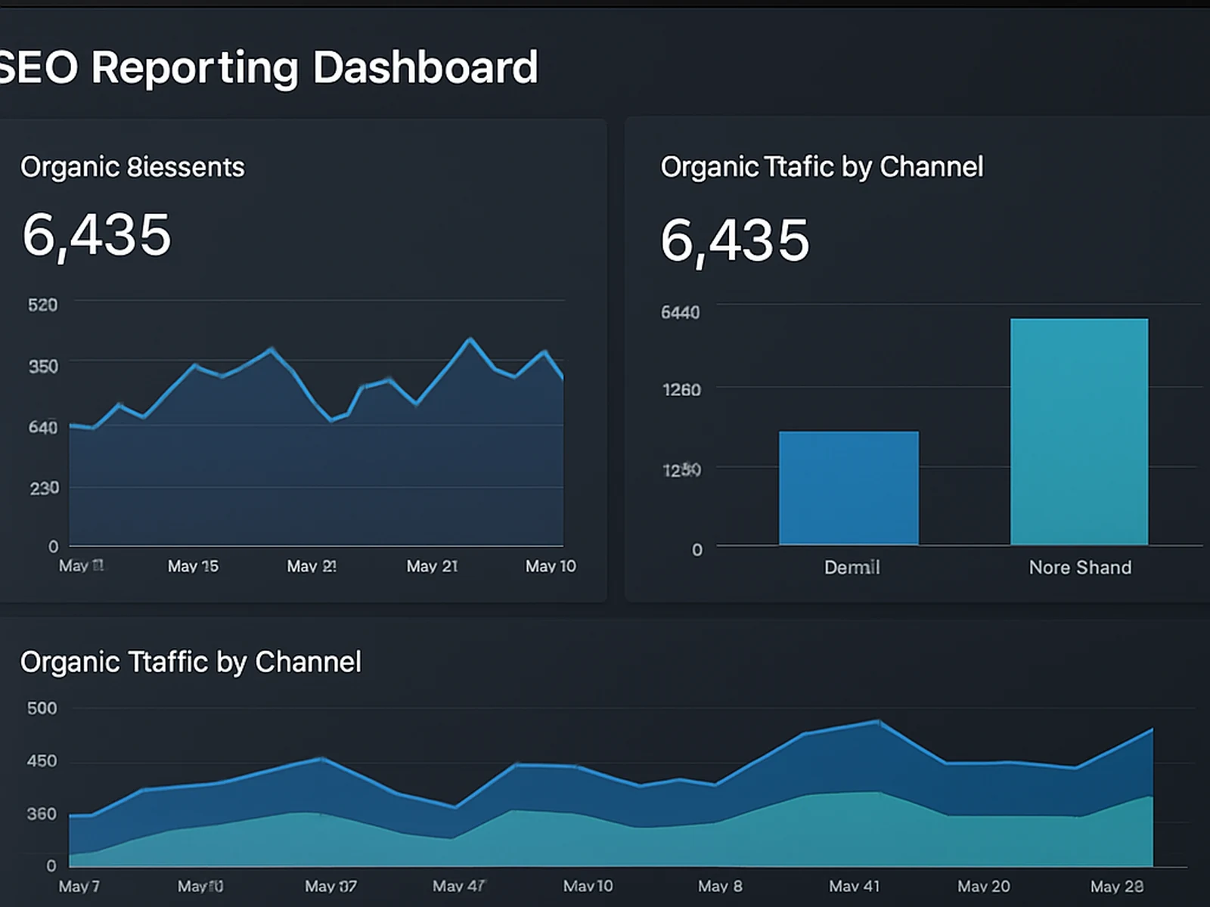Select the bottom Organic Traffic by Channel chart title
1210x907 pixels.
click(x=191, y=661)
